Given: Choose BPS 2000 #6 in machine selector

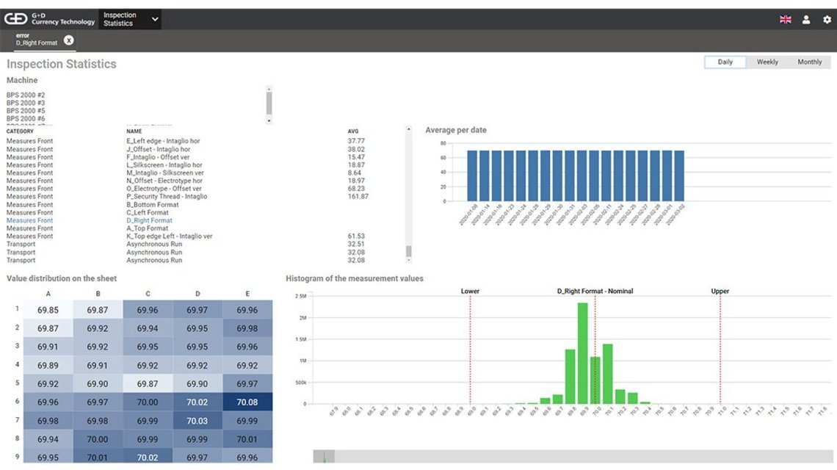Looking at the screenshot, I should (28, 118).
